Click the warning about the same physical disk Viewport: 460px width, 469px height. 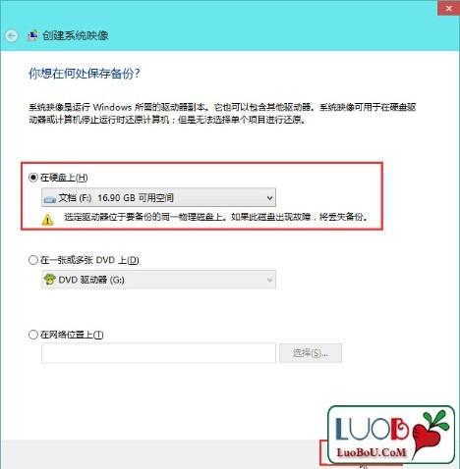(215, 217)
